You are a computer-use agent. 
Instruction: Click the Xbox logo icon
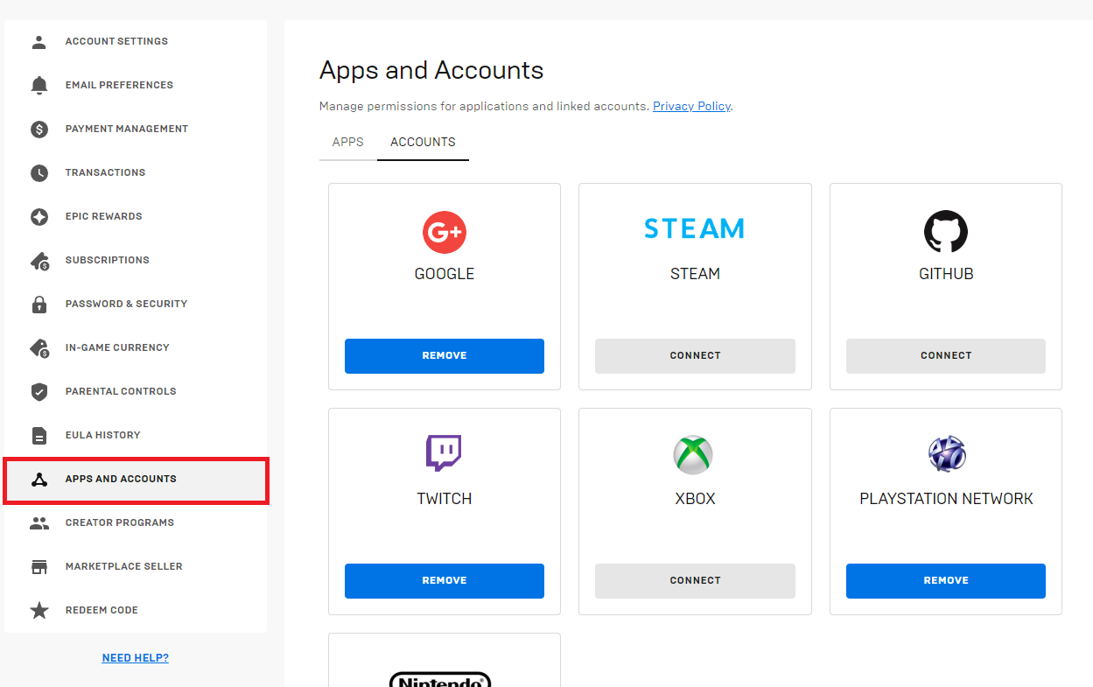coord(694,455)
